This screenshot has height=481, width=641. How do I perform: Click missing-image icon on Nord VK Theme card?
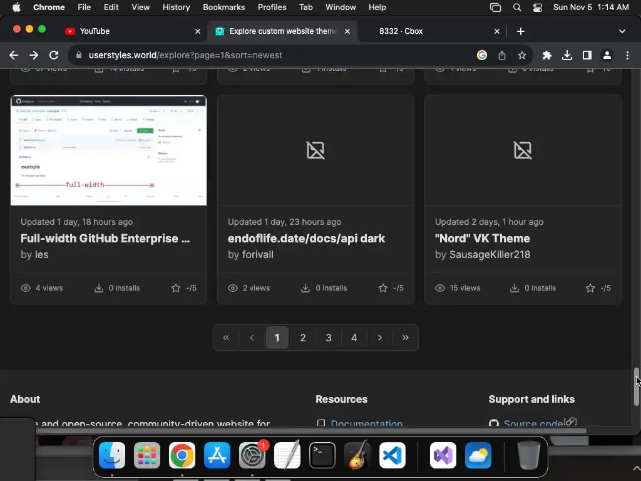(x=523, y=150)
